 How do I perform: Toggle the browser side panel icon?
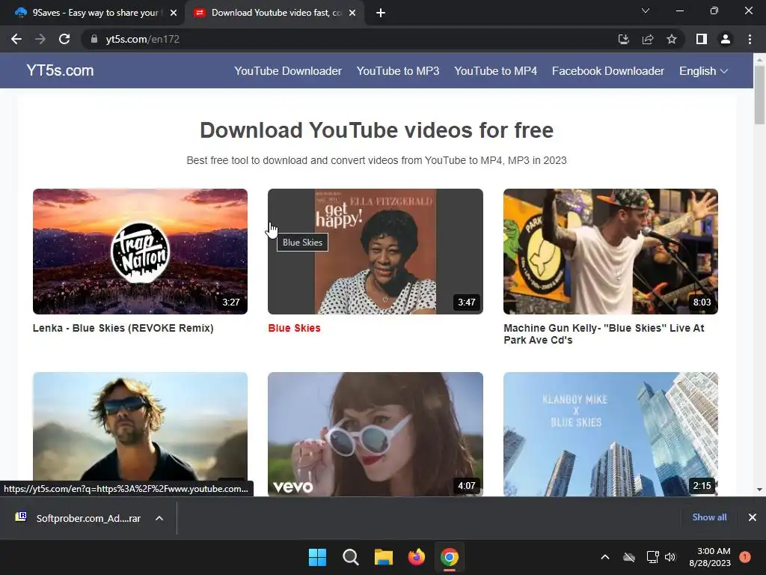point(702,39)
